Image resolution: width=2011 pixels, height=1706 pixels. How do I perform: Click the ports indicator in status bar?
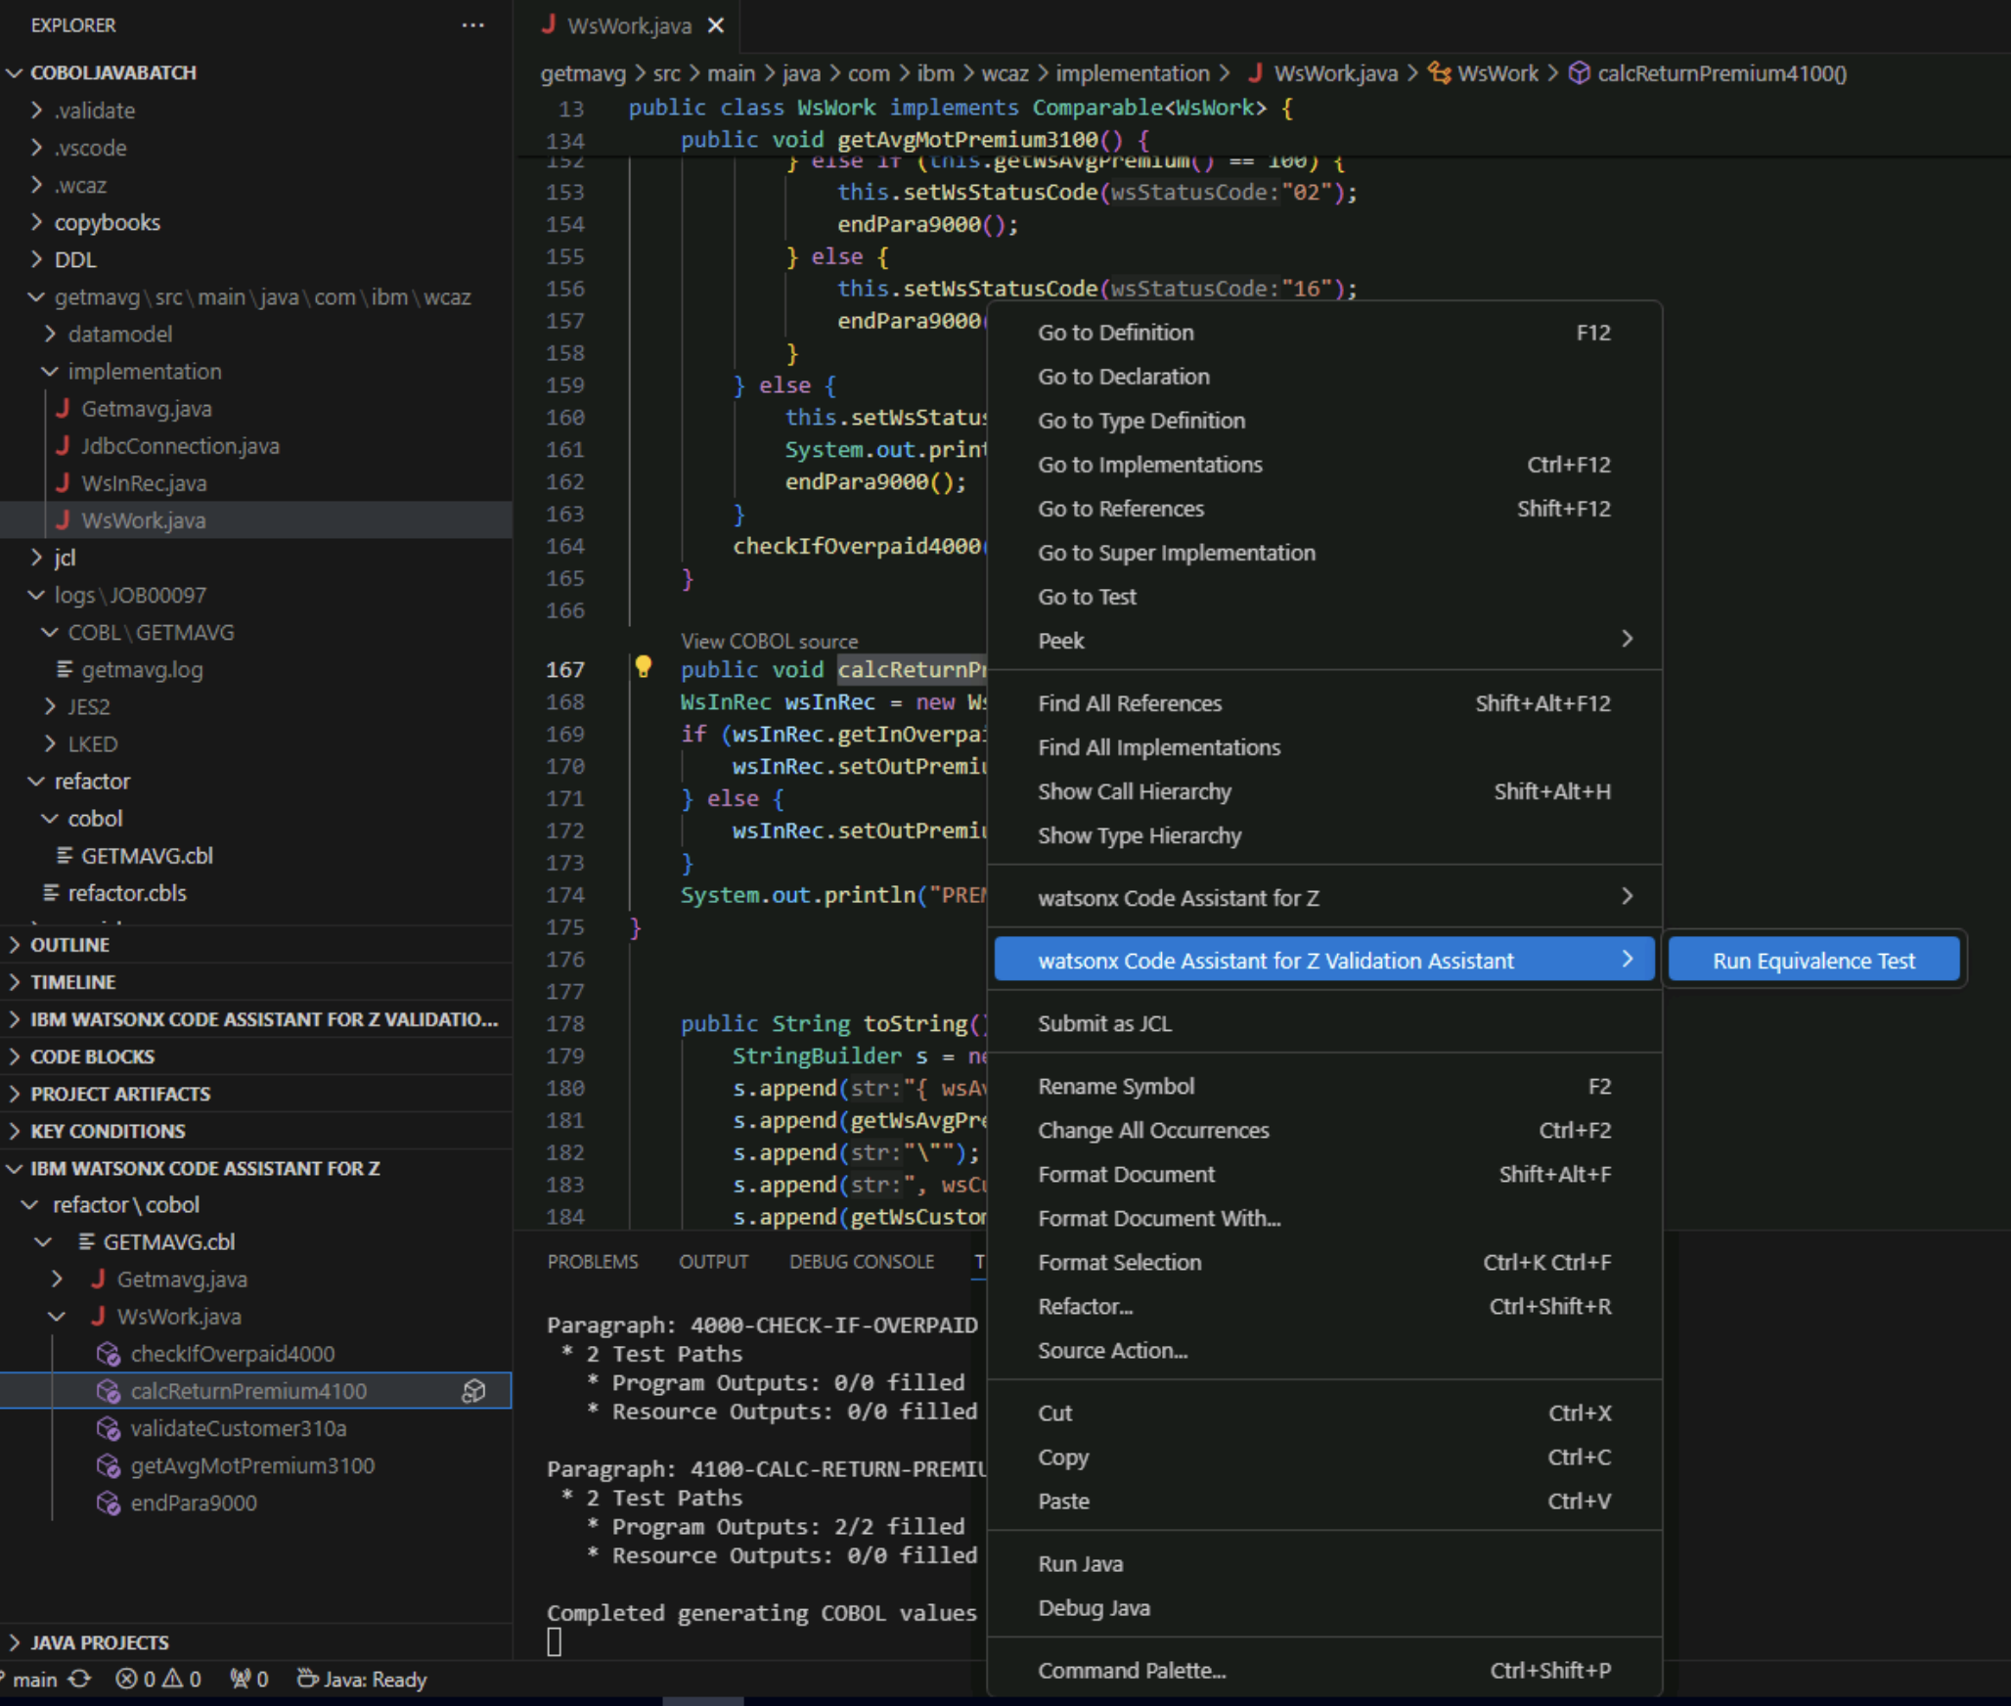[249, 1679]
